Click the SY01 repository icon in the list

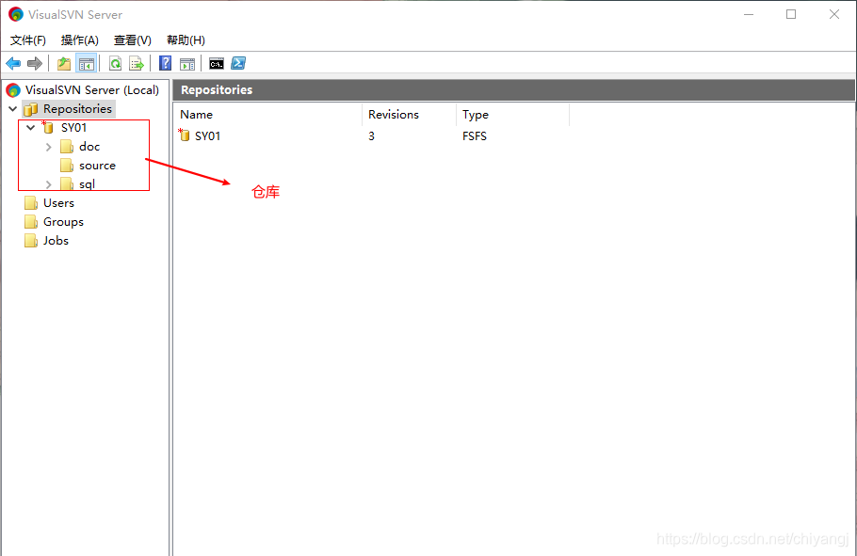click(185, 135)
